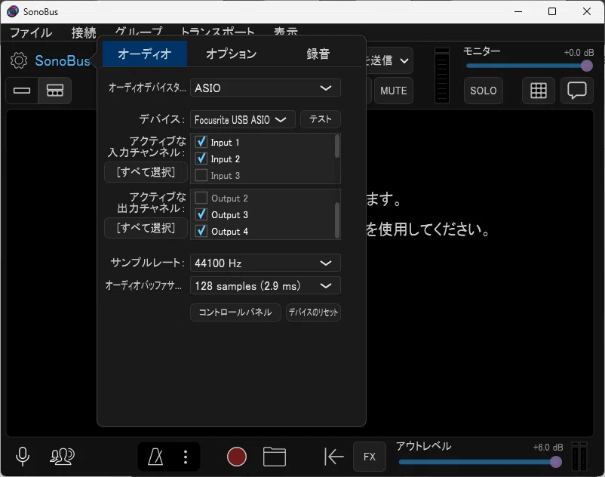Click the MUTE button

pos(393,91)
